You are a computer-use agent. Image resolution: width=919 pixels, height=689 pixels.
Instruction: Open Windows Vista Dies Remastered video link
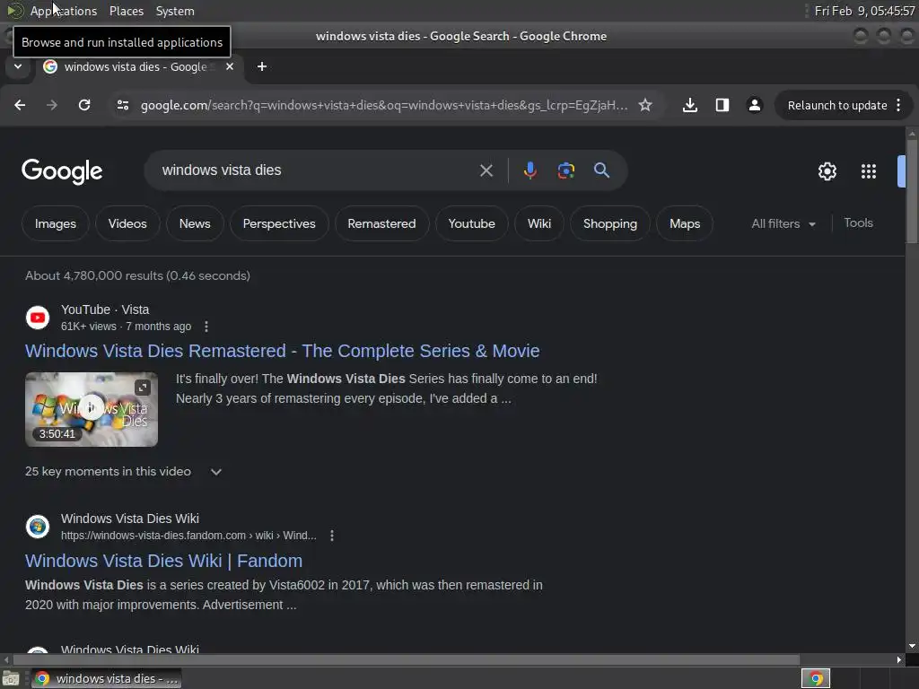click(x=283, y=351)
